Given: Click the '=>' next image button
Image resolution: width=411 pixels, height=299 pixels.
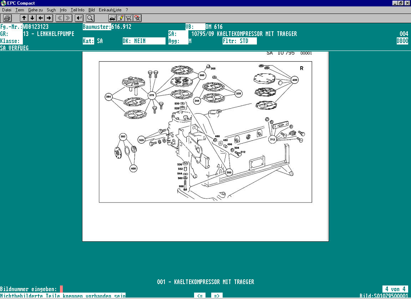Looking at the screenshot, I should click(217, 295).
